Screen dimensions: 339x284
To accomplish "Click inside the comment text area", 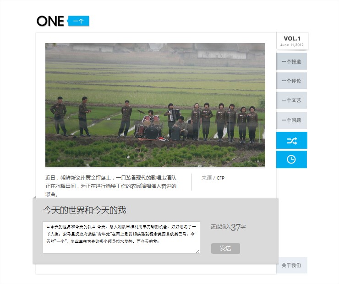I will pos(121,237).
